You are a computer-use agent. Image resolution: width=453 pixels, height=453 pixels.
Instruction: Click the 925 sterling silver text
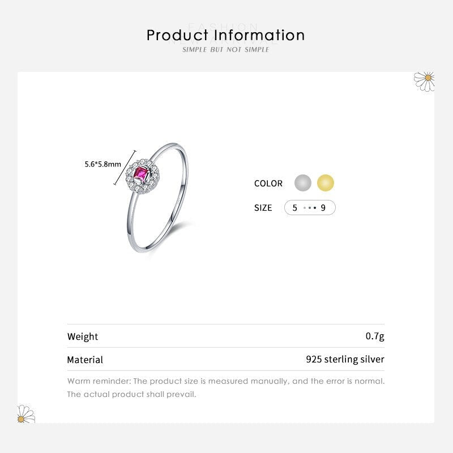point(345,359)
